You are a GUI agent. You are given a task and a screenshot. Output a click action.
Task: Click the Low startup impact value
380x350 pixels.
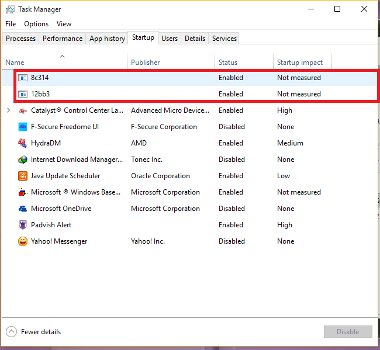284,176
